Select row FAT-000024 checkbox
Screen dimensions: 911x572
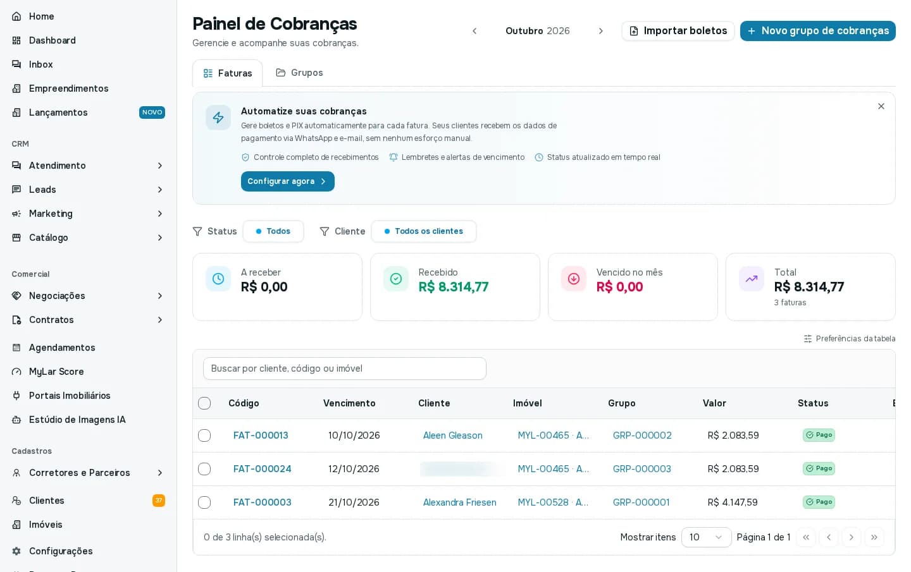pos(204,469)
